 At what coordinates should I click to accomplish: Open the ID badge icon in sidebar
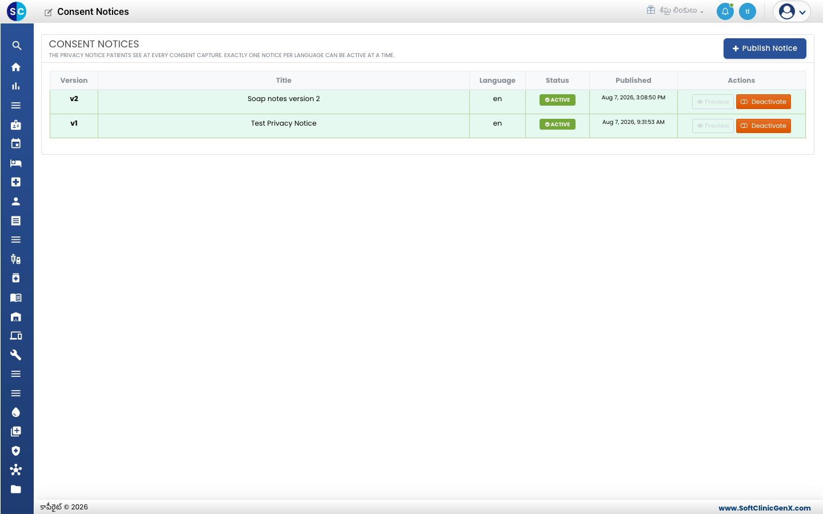pyautogui.click(x=16, y=125)
